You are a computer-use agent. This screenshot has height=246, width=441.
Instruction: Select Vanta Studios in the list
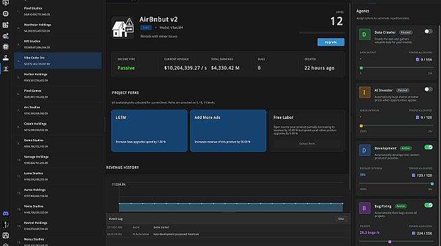58,209
